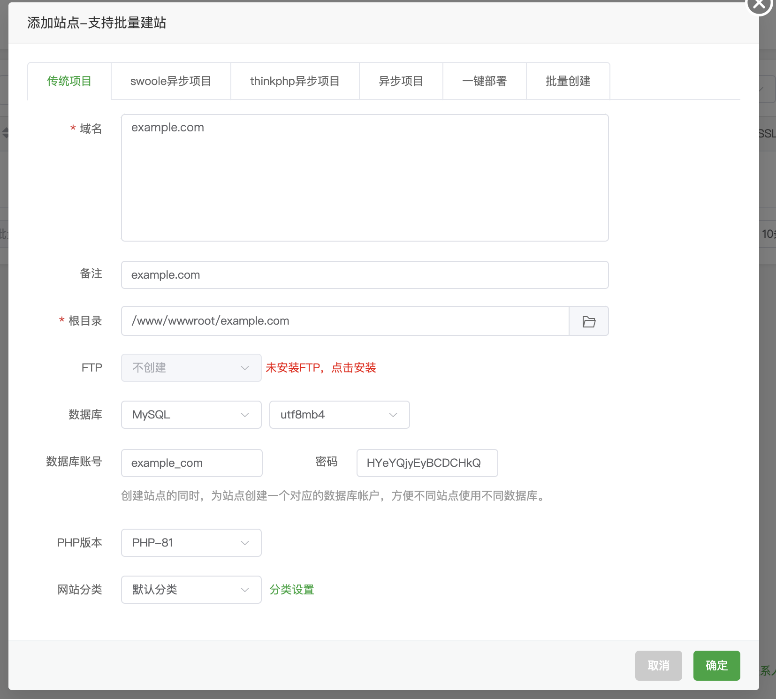The height and width of the screenshot is (699, 776).
Task: Open the 批量创建 tab
Action: [568, 81]
